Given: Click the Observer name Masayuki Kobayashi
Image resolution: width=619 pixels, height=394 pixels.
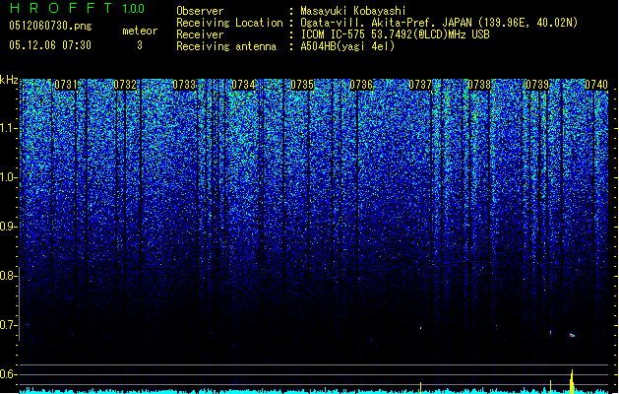Looking at the screenshot, I should pyautogui.click(x=353, y=11).
